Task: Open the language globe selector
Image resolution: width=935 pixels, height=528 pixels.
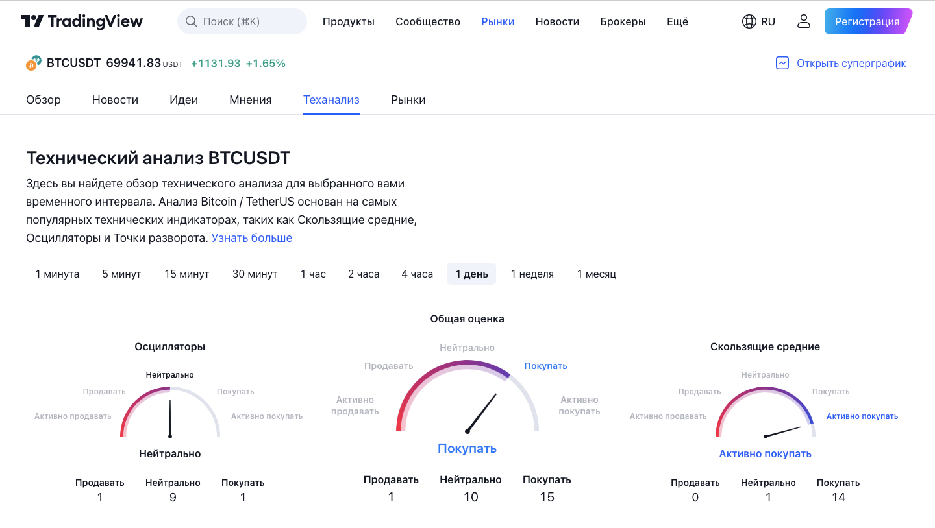Action: click(749, 21)
